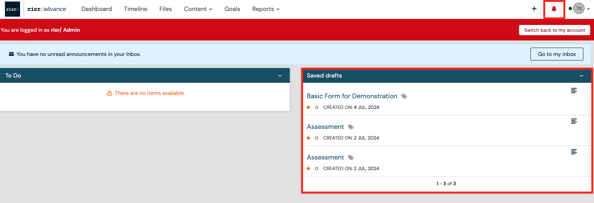Viewport: 594px width, 203px height.
Task: Click warning icon in To Do panel
Action: coord(109,93)
